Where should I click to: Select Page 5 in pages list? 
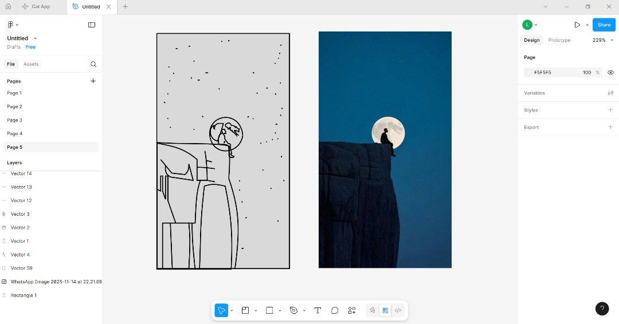[x=51, y=147]
